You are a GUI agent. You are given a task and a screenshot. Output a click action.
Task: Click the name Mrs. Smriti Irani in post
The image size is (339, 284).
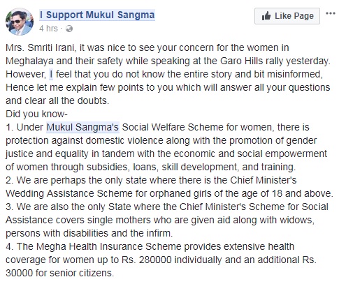point(40,47)
